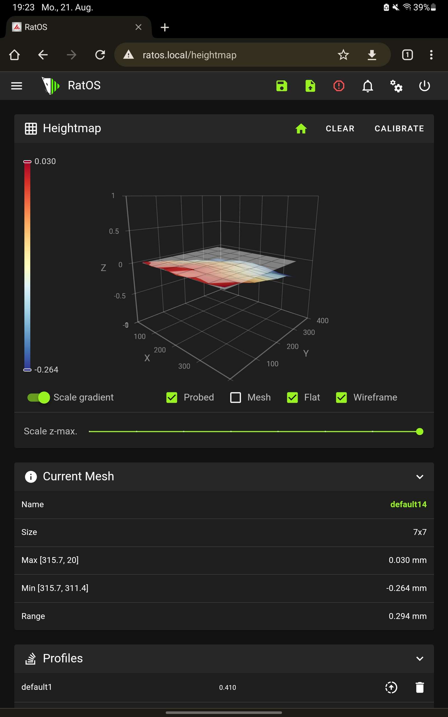Uncheck the Probed checkbox
The height and width of the screenshot is (717, 448).
point(172,397)
